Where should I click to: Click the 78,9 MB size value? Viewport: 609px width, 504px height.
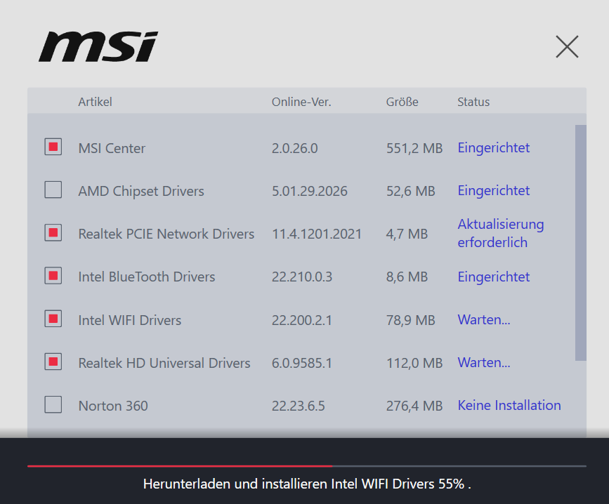click(410, 320)
